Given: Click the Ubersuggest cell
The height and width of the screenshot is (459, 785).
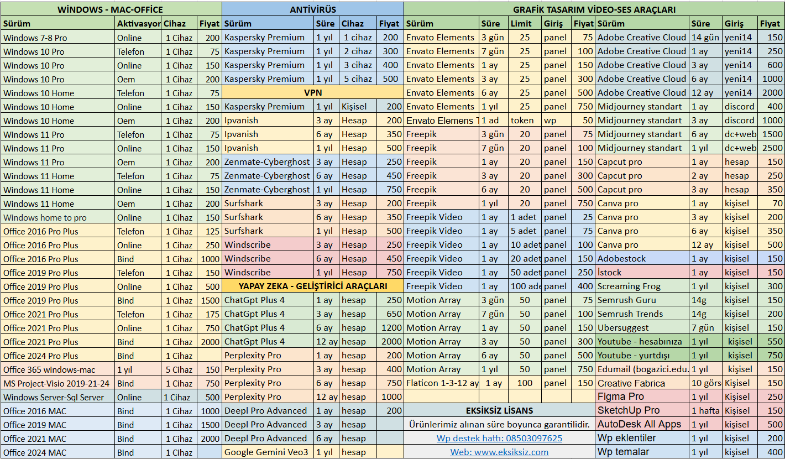Looking at the screenshot, I should 642,327.
